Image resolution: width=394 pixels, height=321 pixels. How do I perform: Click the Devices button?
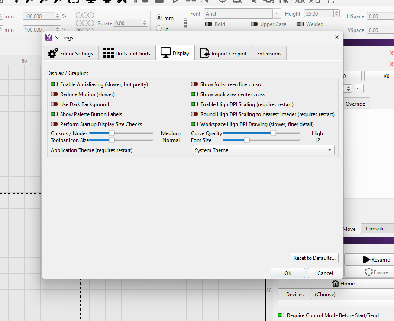click(295, 294)
